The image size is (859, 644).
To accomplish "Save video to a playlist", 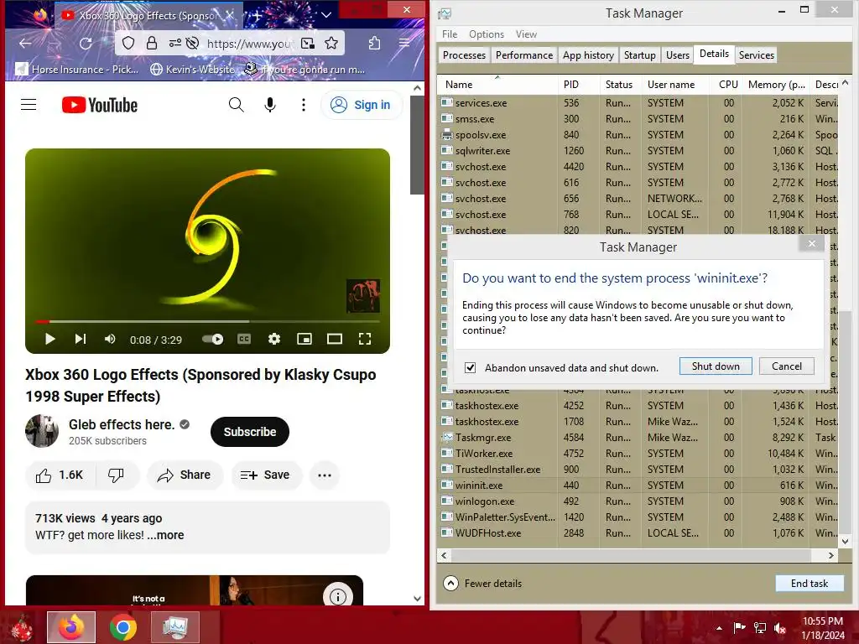I will click(x=265, y=475).
